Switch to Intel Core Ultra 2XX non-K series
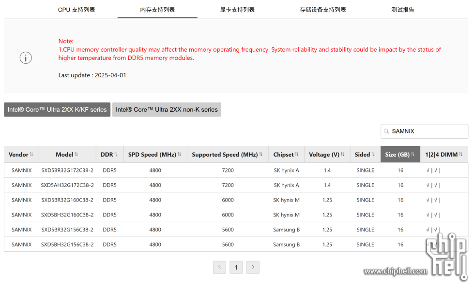 tap(167, 110)
